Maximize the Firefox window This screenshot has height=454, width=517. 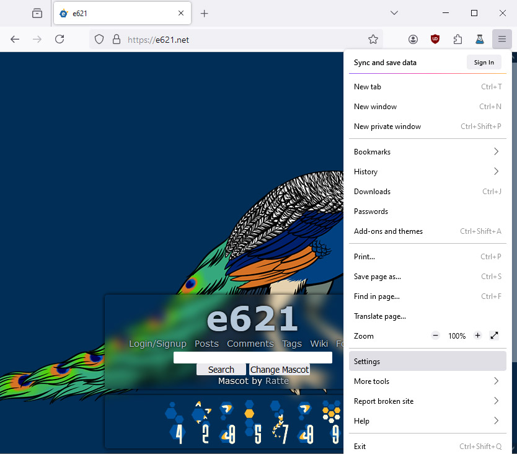[474, 13]
